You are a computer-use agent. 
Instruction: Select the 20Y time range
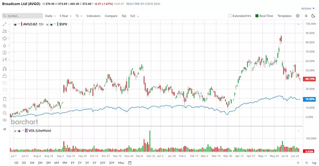[x=112, y=163]
